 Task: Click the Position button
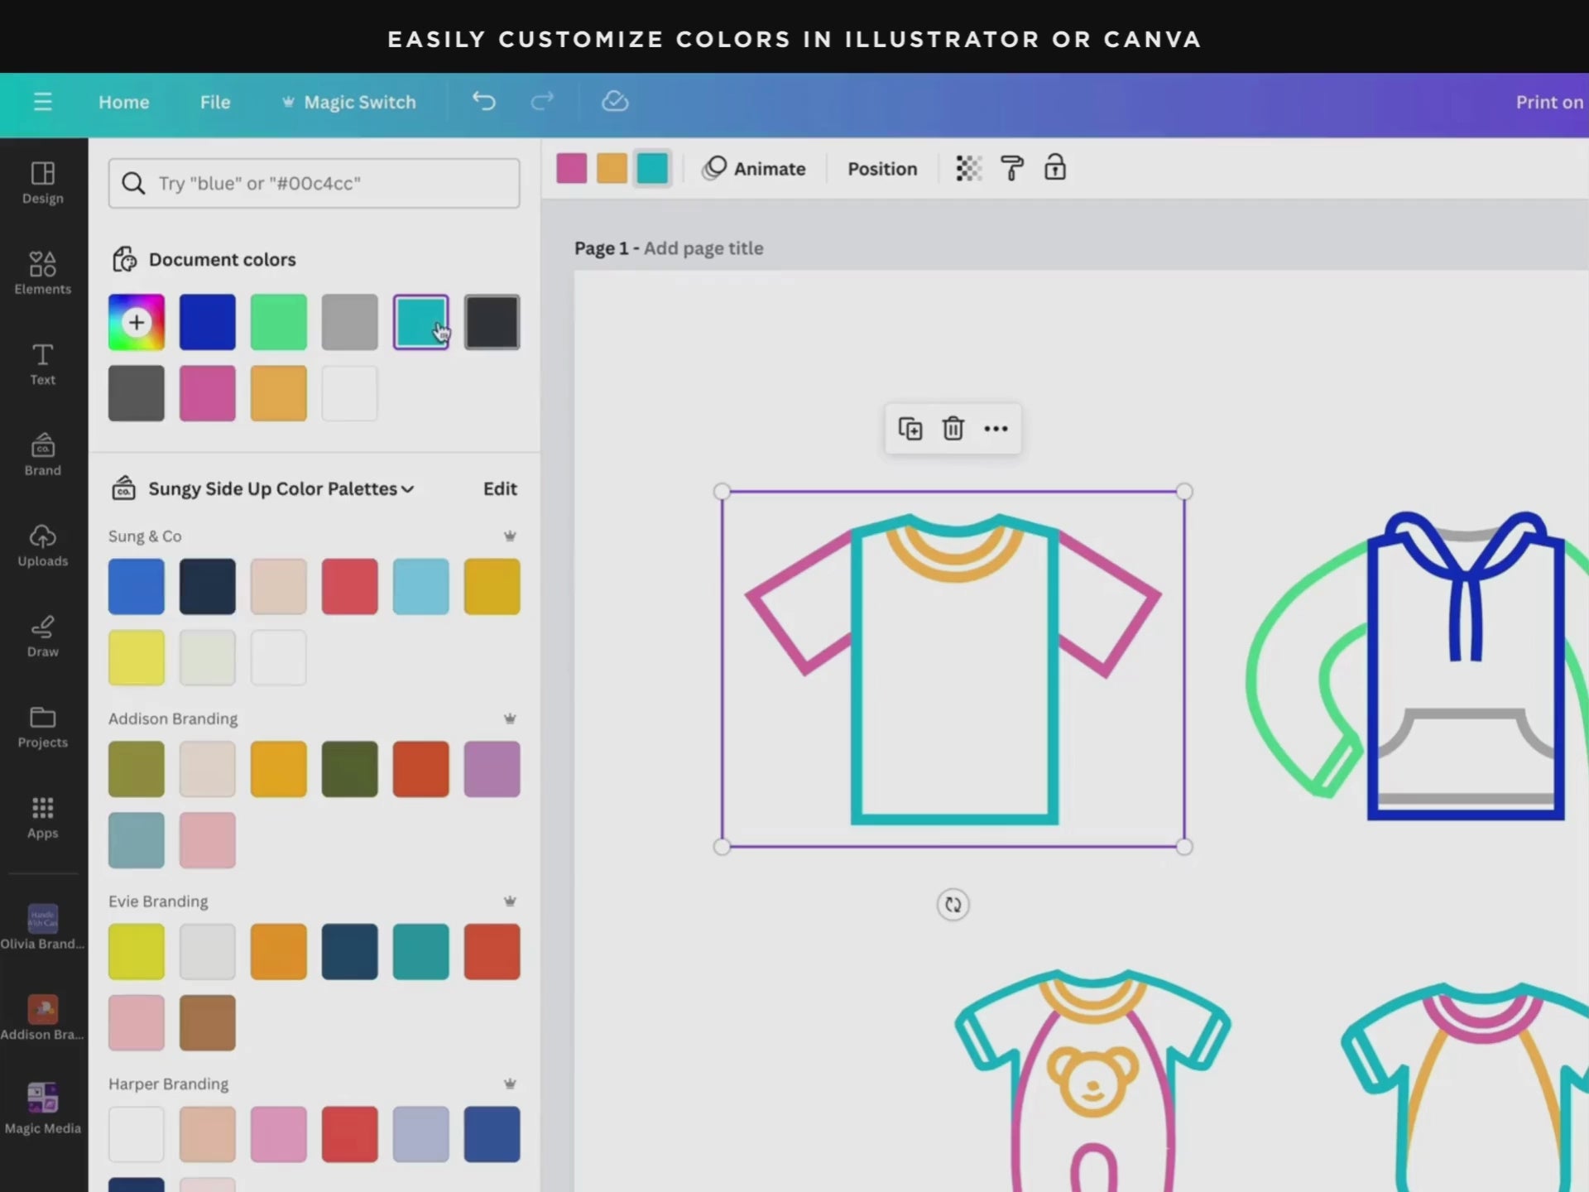coord(882,169)
